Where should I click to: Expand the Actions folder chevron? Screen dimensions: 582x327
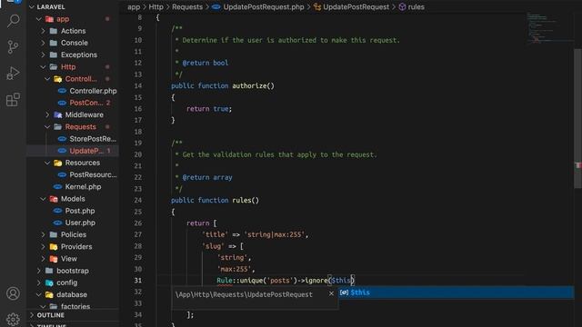tap(43, 31)
